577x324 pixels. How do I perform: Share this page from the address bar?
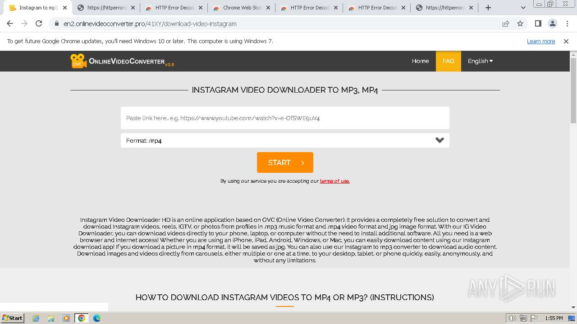[x=506, y=23]
